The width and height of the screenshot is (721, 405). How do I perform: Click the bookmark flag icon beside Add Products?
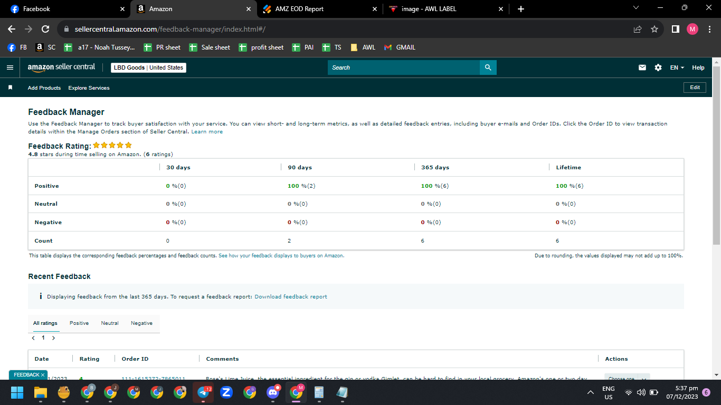click(x=10, y=88)
